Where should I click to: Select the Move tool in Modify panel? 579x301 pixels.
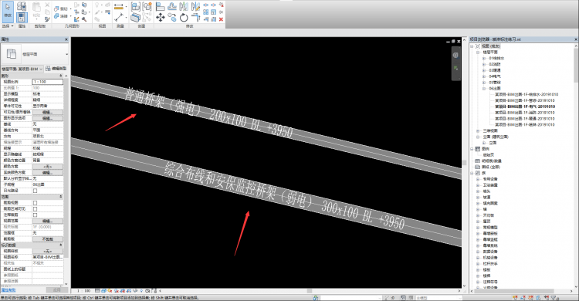161,17
